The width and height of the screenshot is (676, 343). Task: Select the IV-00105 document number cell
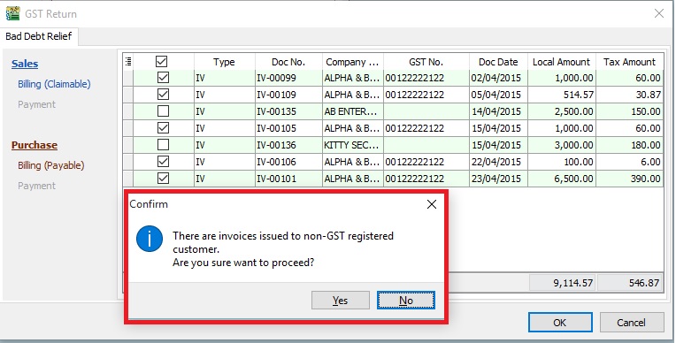(288, 128)
